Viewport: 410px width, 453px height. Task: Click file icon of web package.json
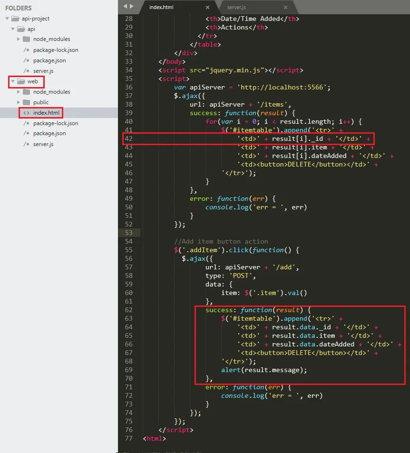(x=27, y=133)
